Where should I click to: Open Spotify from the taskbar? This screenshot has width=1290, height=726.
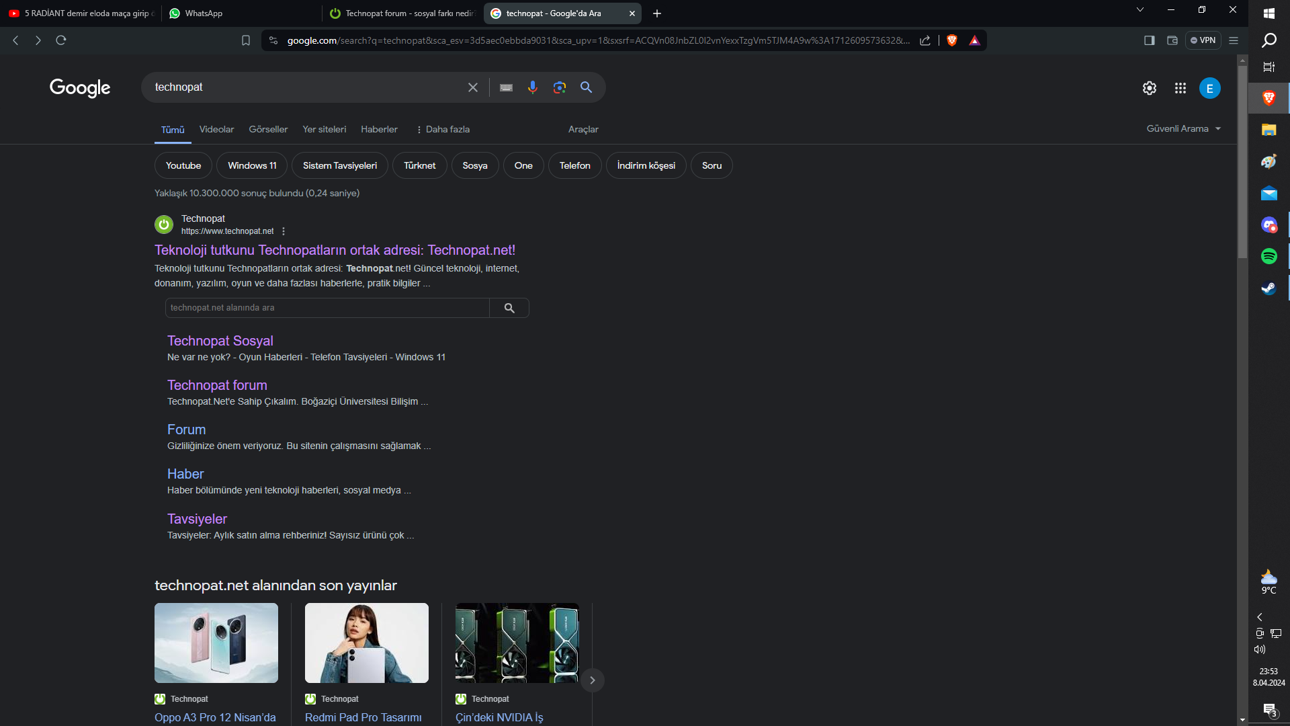[x=1268, y=256]
